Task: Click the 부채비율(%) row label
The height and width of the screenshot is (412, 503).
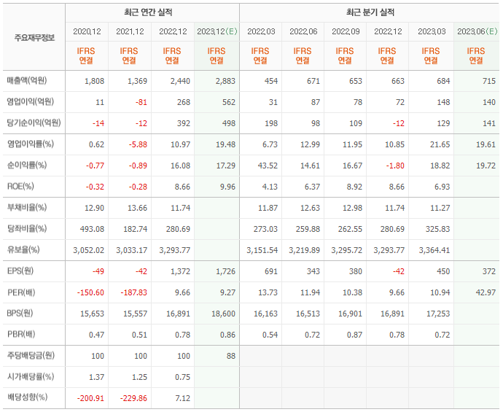Action: (x=27, y=208)
